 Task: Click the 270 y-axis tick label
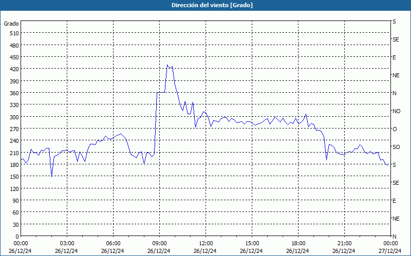click(14, 129)
